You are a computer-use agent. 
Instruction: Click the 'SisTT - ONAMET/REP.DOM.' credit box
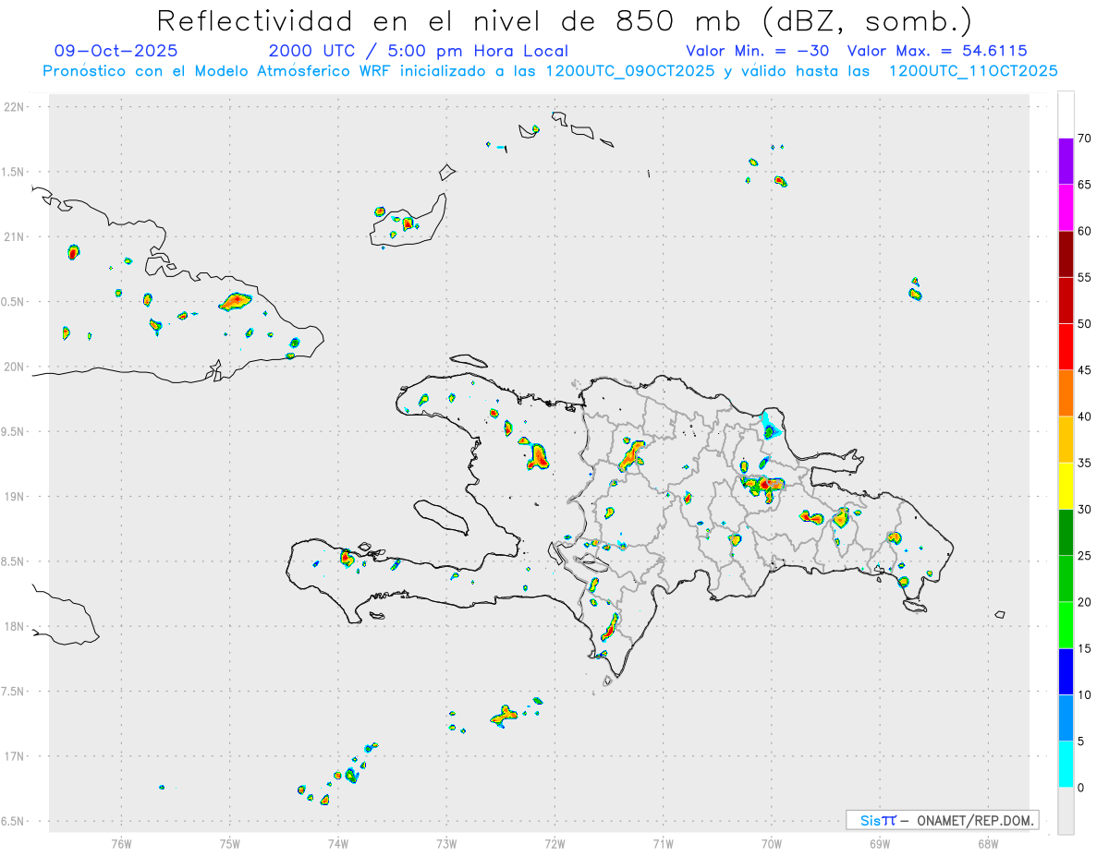[942, 820]
